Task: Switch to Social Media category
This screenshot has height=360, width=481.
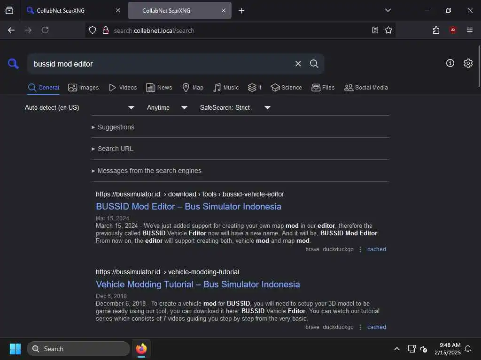Action: coord(366,88)
